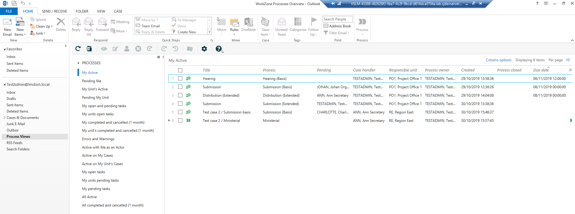Viewport: 575px width, 214px height.
Task: Click the process icon of the Hearing row
Action: pos(188,78)
